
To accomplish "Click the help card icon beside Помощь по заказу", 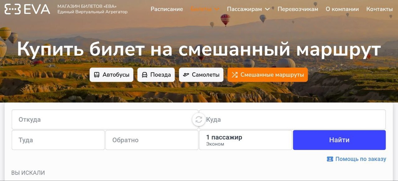I will pyautogui.click(x=330, y=159).
